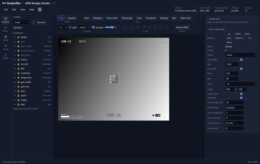The image size is (260, 164).
Task: Click the lock icon on zoom row
Action: (18, 96)
